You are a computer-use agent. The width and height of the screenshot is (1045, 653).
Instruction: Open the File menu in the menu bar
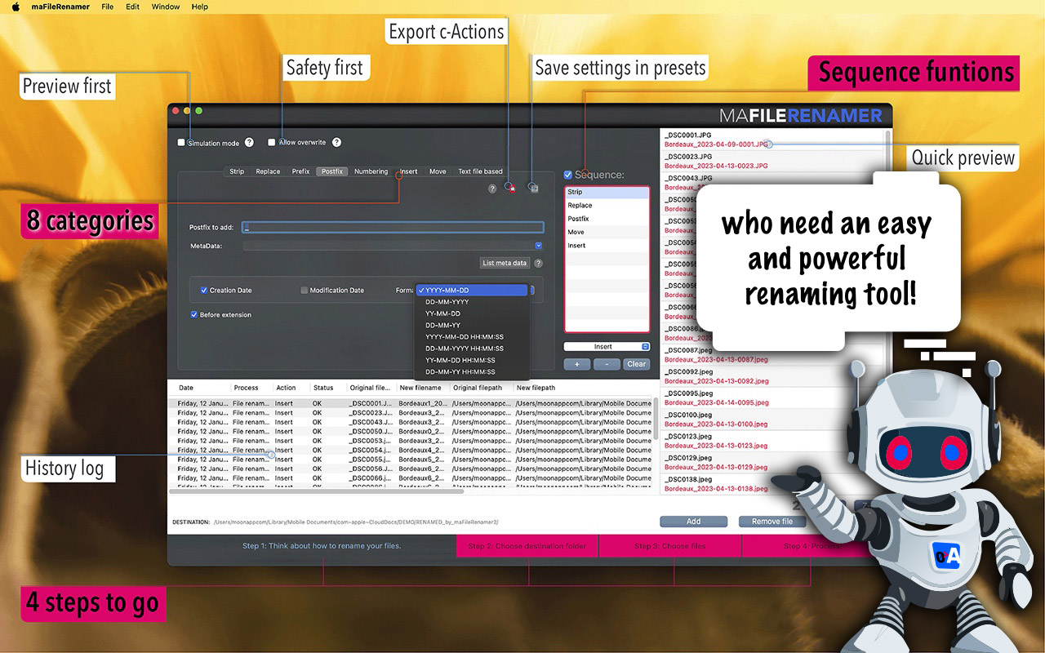(108, 7)
